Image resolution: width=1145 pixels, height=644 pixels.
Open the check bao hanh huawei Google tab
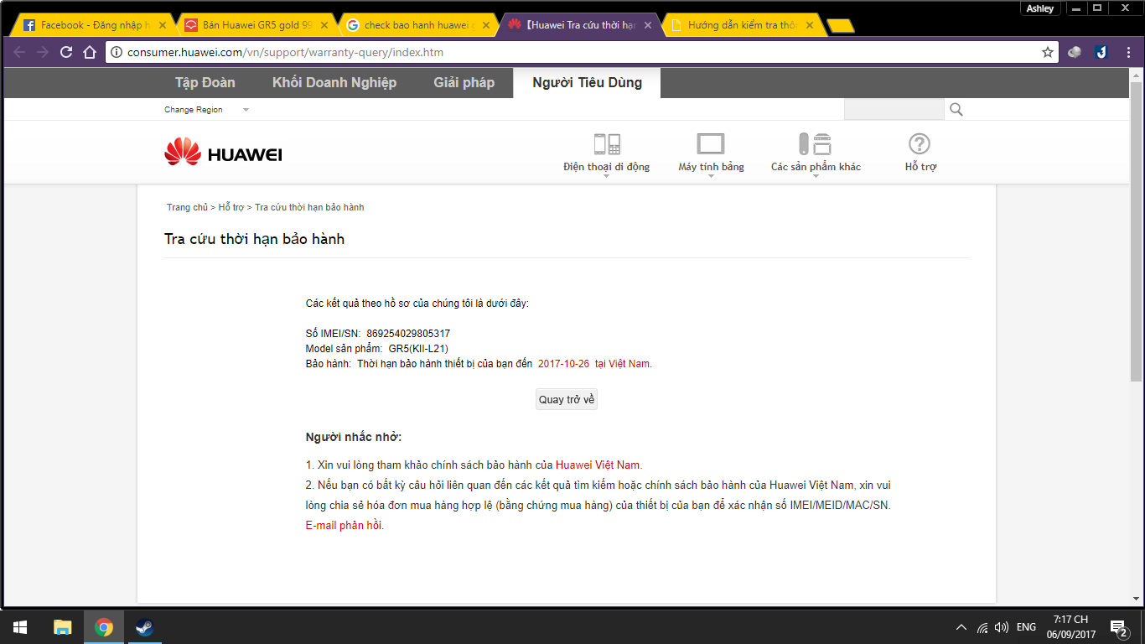[x=419, y=25]
